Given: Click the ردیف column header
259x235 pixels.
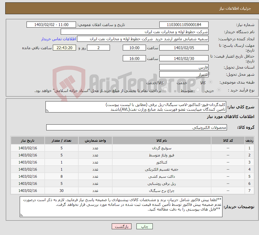Looking at the screenshot, I should tap(249, 140).
